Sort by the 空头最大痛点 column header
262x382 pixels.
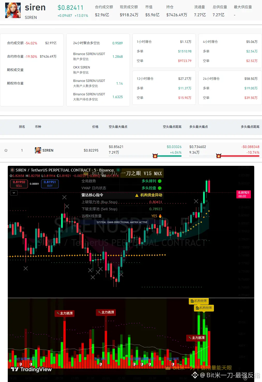click(x=118, y=127)
